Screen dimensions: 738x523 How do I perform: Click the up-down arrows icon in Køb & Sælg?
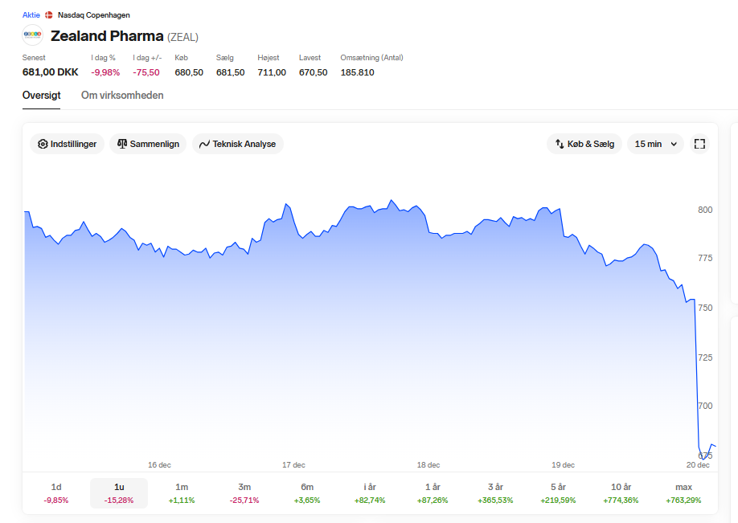pos(560,144)
